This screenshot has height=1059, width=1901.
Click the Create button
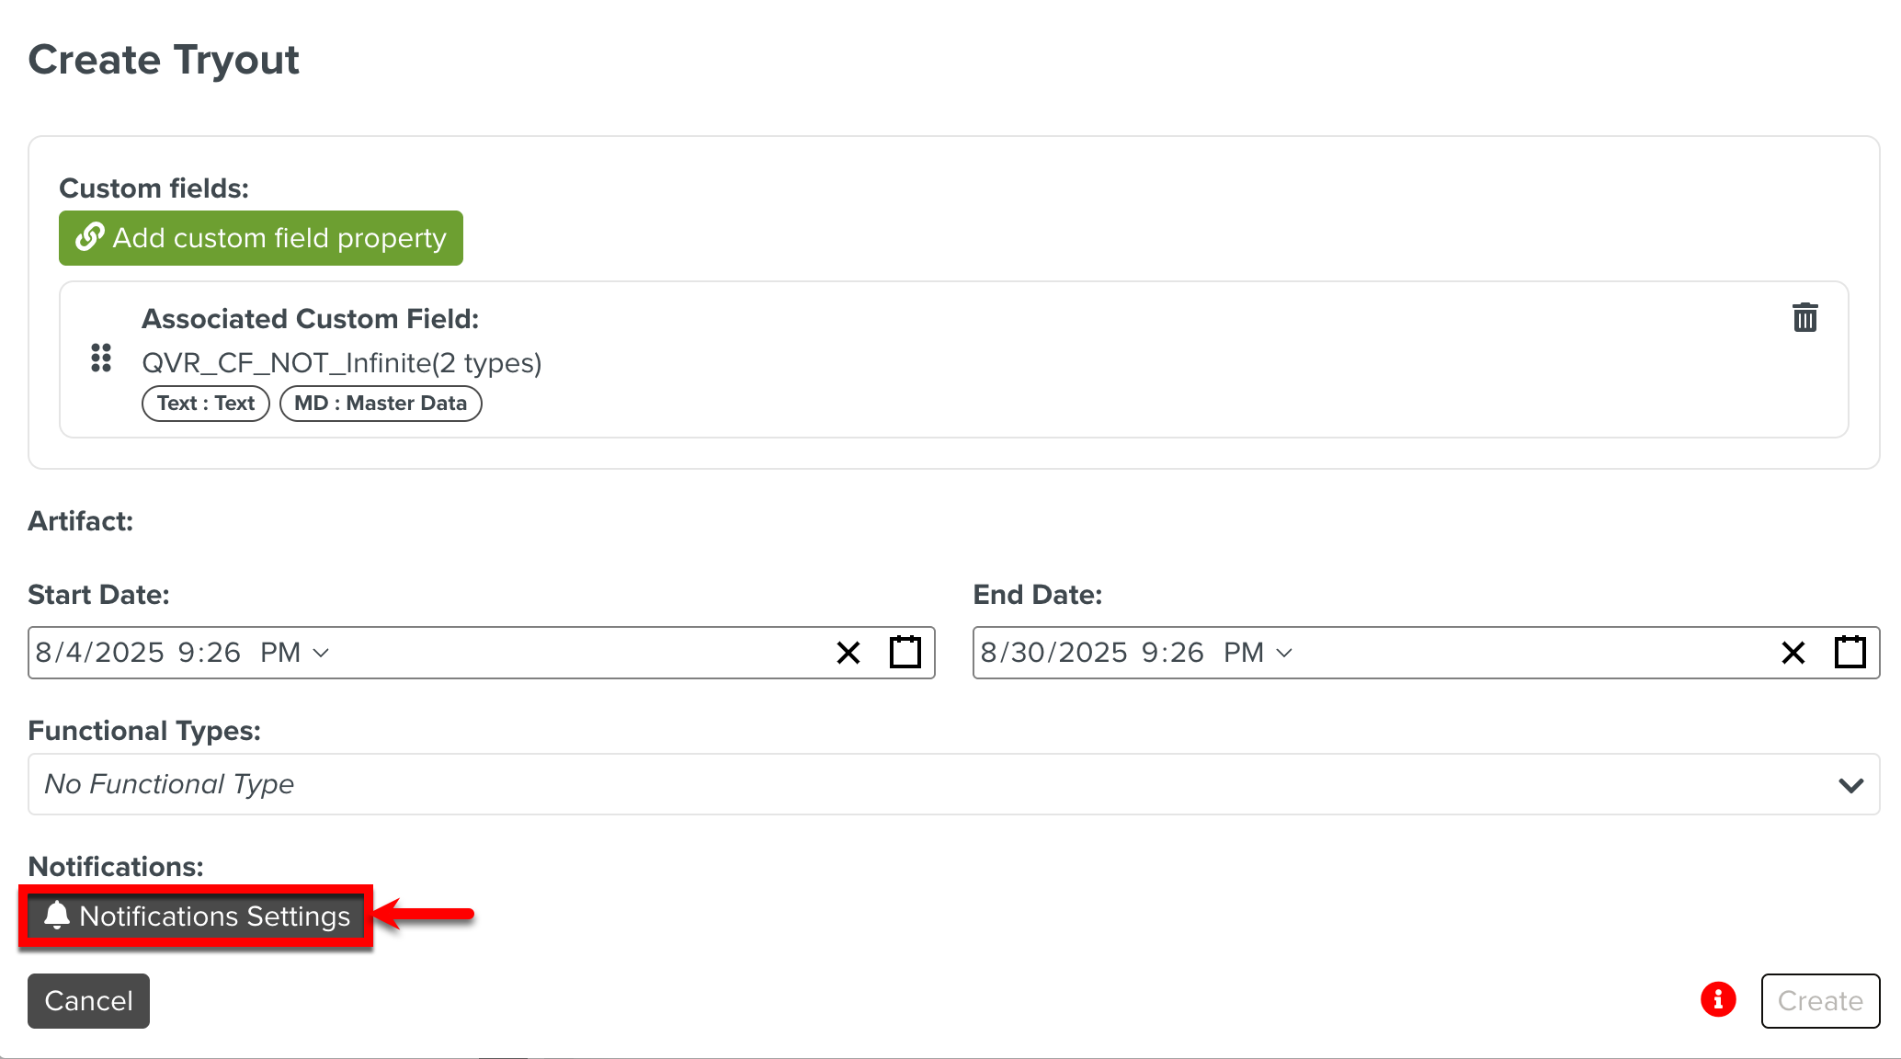coord(1819,1000)
